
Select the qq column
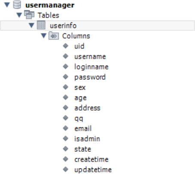[79, 119]
